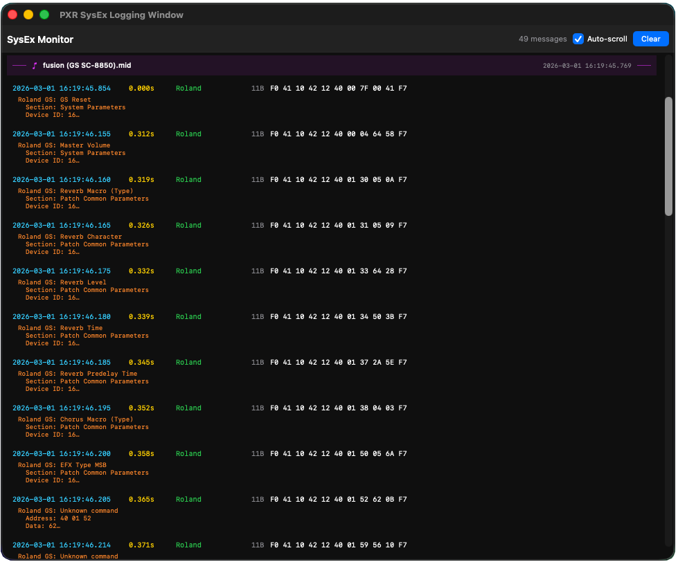This screenshot has height=564, width=678.
Task: Maximize the window with the green button
Action: click(44, 15)
